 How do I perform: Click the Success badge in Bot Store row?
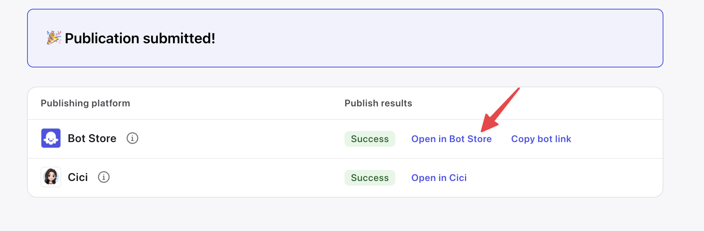tap(370, 139)
